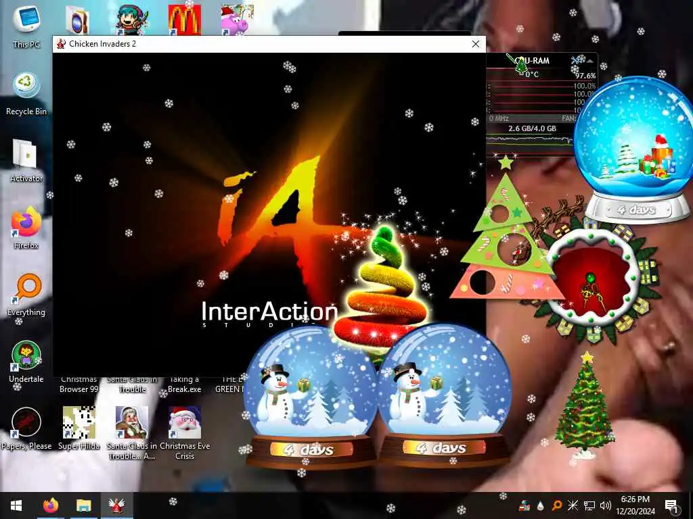Click the Chicken Invaders 2 window title text

pyautogui.click(x=103, y=44)
